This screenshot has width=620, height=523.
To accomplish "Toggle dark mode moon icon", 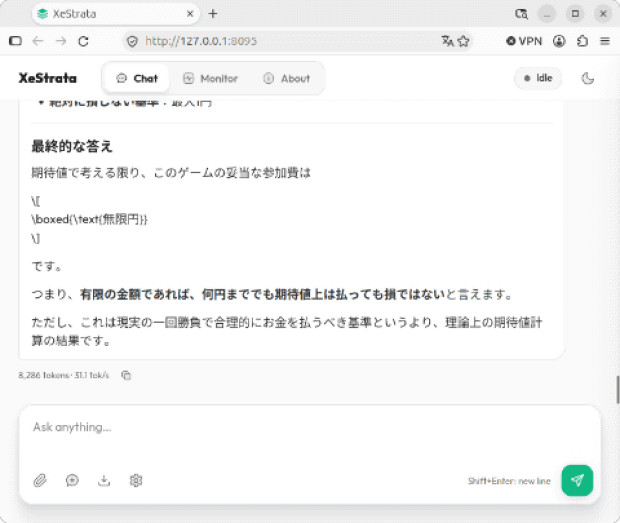I will (x=588, y=78).
